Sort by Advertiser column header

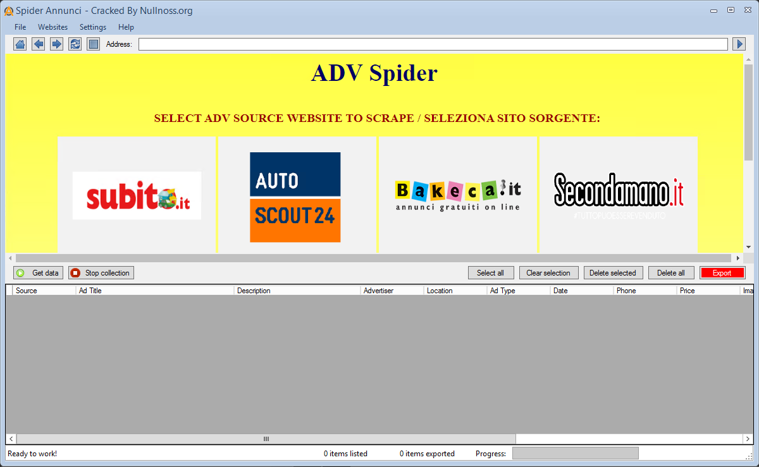(392, 291)
